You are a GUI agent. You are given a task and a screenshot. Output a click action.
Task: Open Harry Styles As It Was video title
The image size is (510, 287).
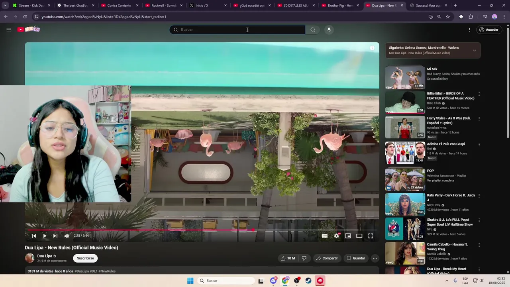pyautogui.click(x=449, y=120)
